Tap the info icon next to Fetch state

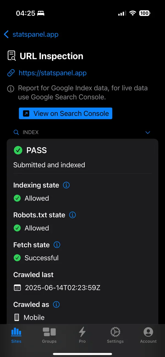point(57,245)
